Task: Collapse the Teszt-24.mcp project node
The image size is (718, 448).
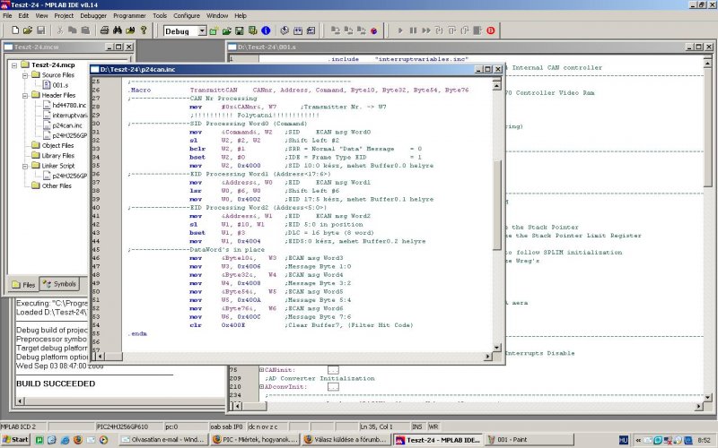Action: pos(14,65)
